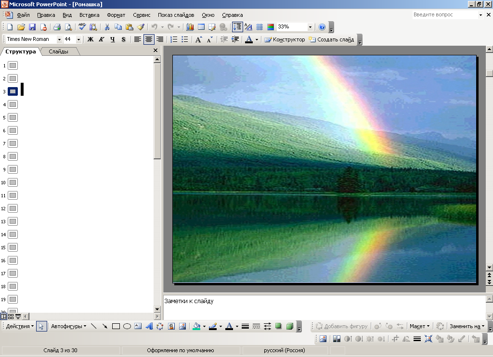Click the New presentation icon
Screen dimensions: 493x357
(x=10, y=27)
